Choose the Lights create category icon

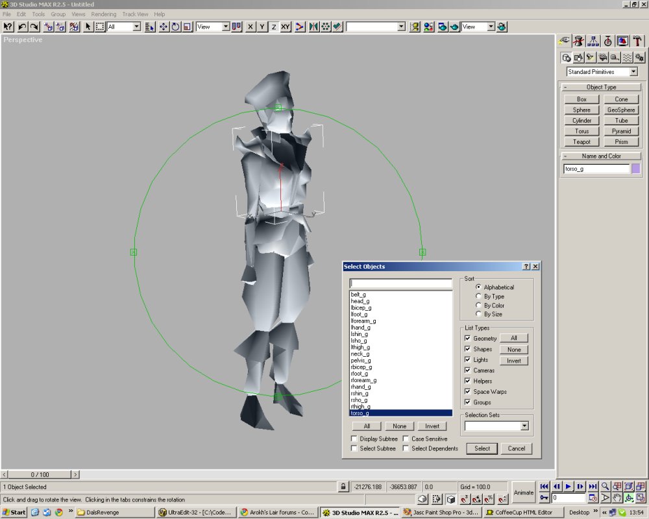(x=591, y=58)
